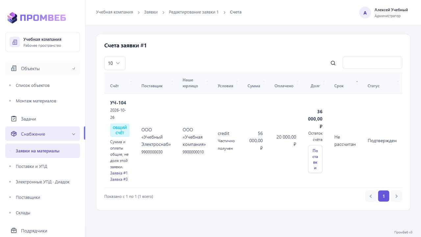
Task: Open the page size dropdown
Action: click(x=115, y=63)
